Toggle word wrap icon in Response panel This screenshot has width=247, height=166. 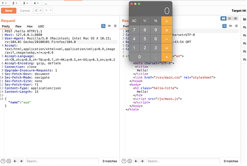pos(224,26)
